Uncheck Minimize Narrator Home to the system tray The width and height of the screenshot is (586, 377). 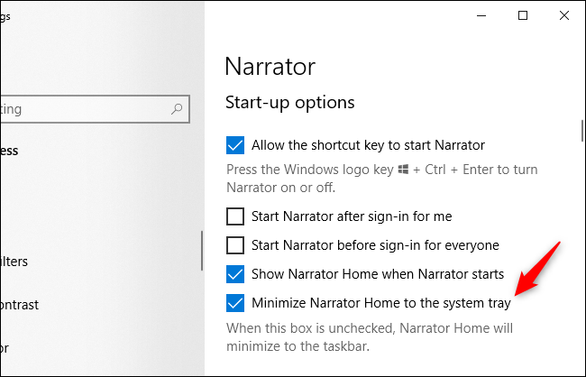[x=235, y=303]
